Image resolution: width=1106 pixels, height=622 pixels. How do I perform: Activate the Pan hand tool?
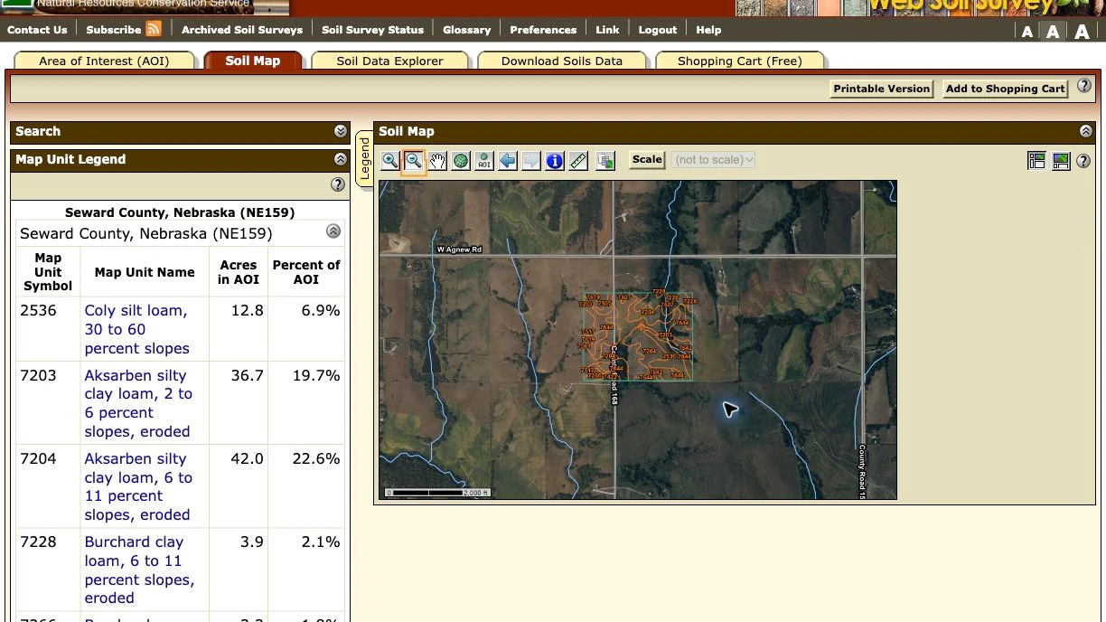437,161
